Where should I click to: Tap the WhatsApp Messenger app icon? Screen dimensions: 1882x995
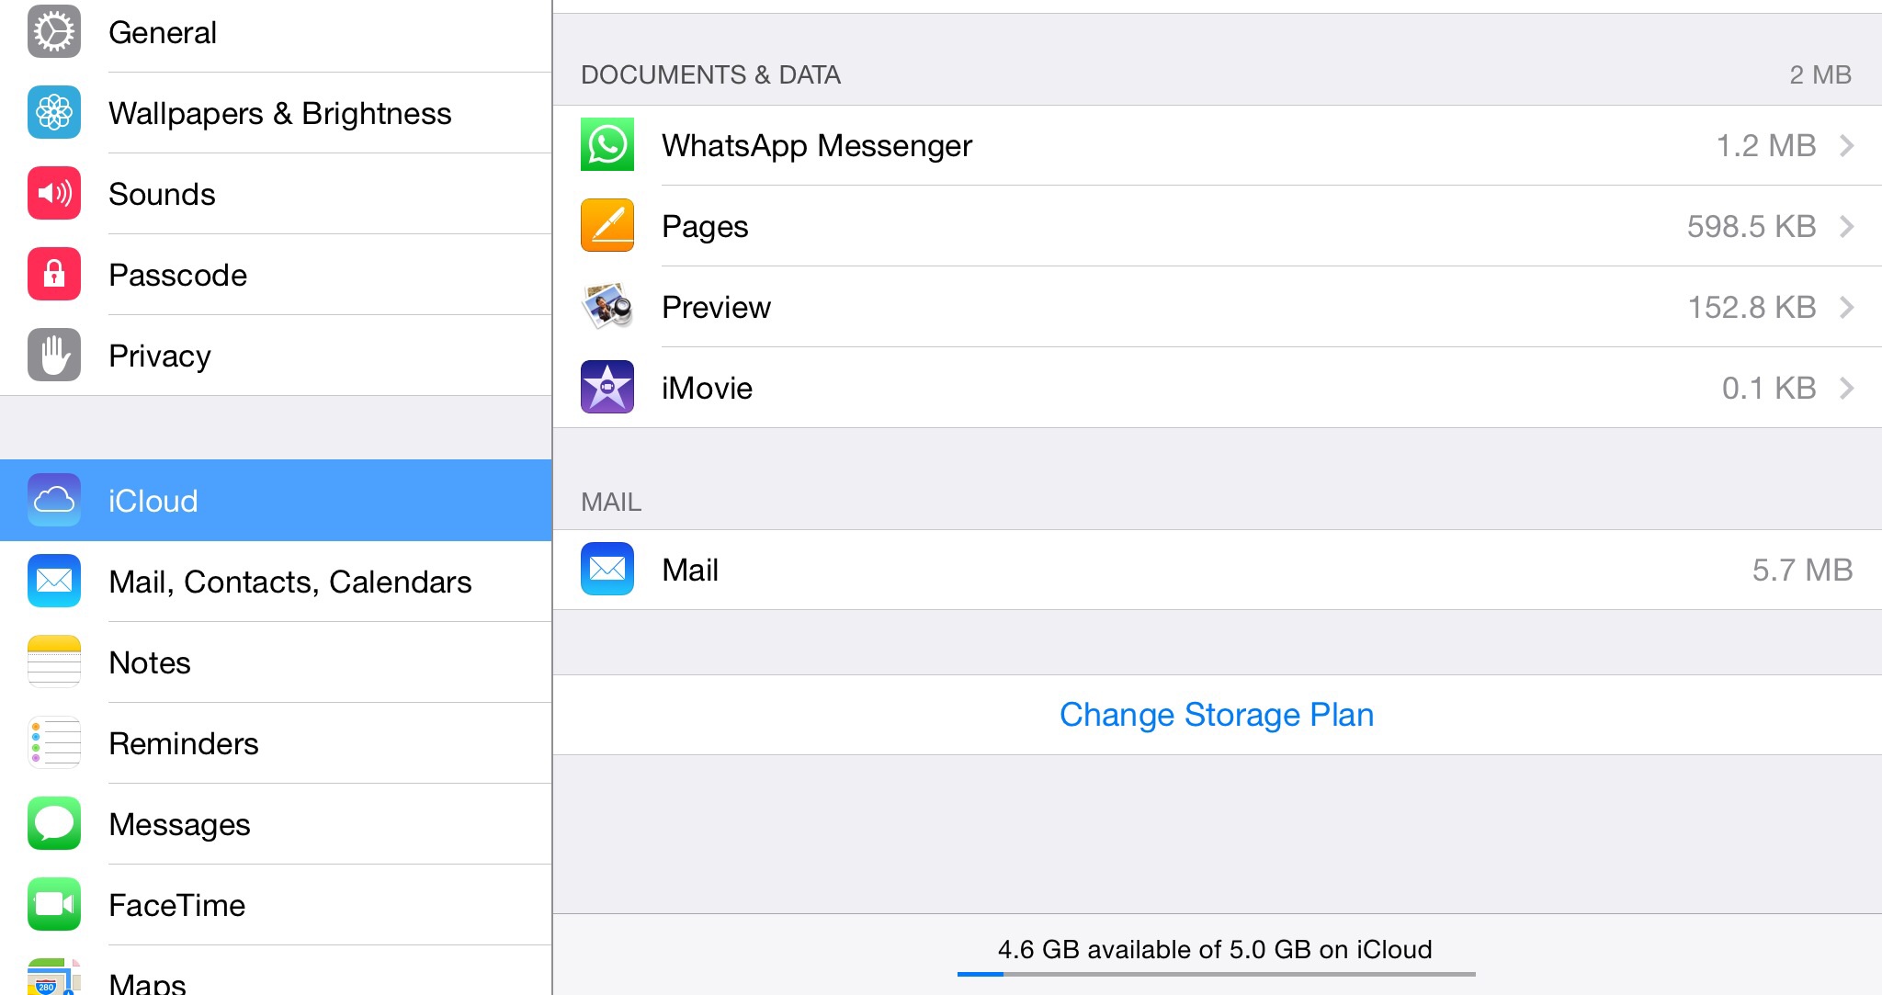(607, 144)
